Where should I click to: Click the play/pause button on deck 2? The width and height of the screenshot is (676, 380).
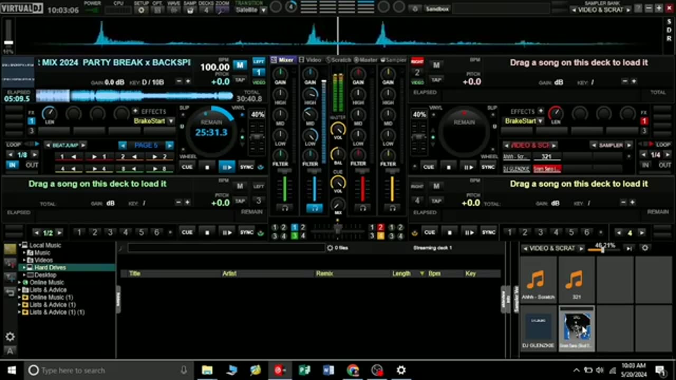coord(468,167)
